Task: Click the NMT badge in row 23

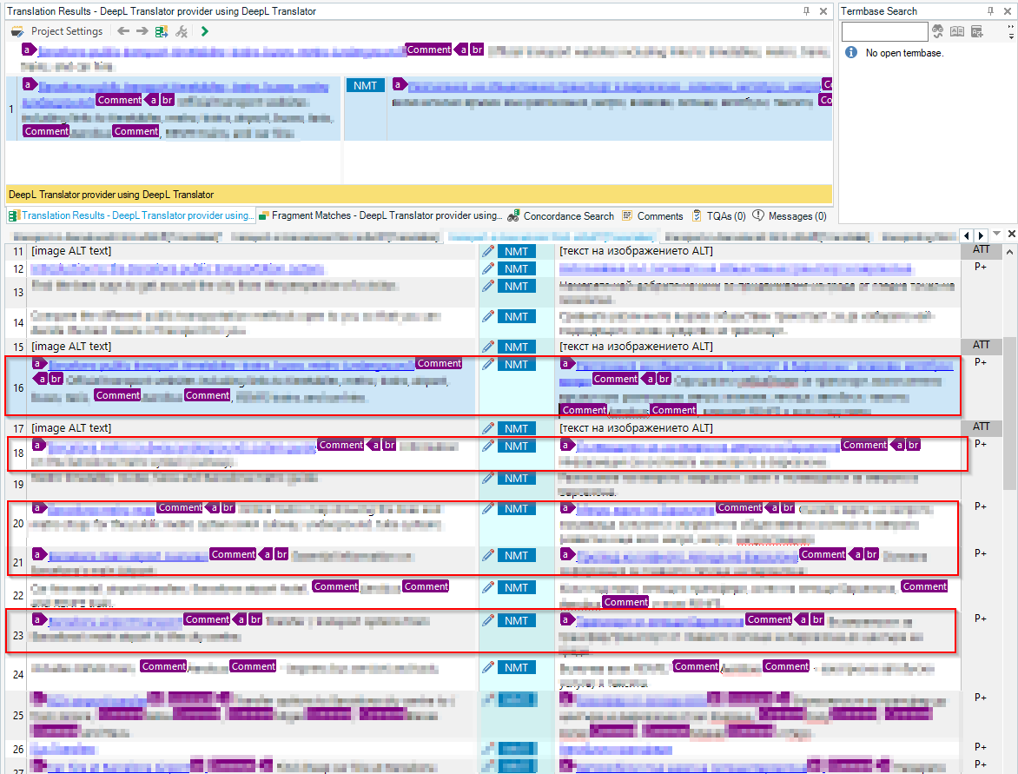Action: pos(516,620)
